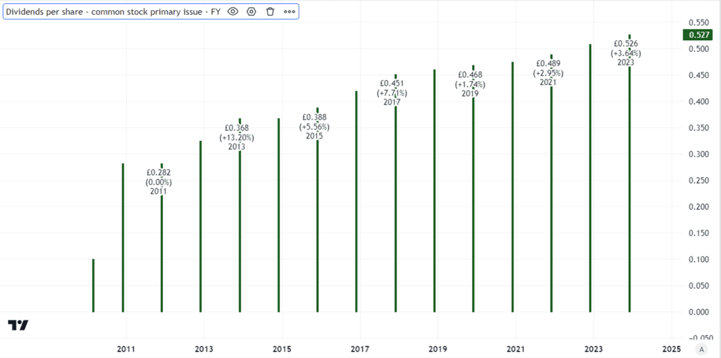Click 2017 on the time axis
721x358 pixels.
tap(359, 348)
